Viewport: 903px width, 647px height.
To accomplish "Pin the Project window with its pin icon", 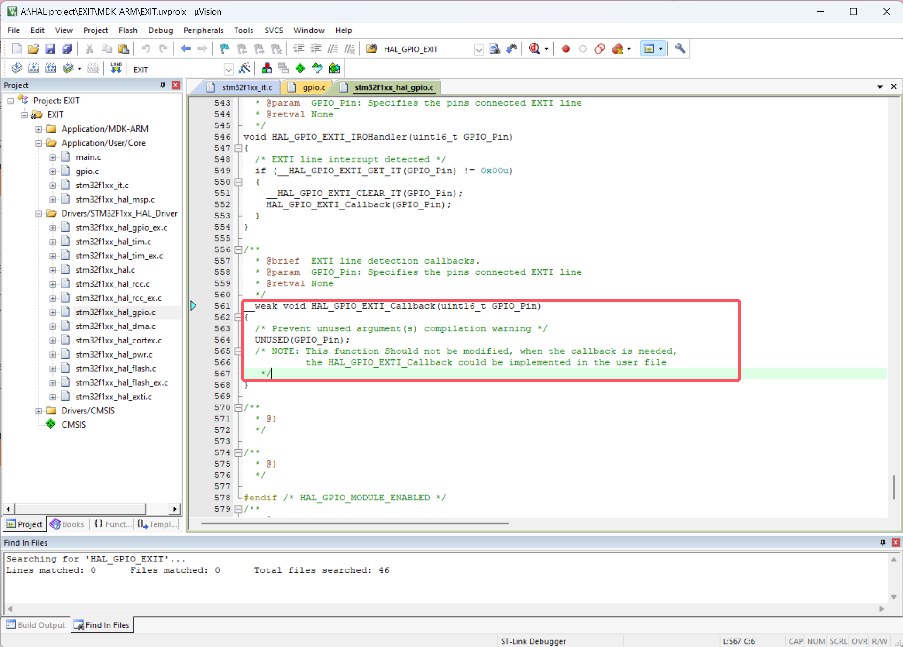I will (x=163, y=85).
